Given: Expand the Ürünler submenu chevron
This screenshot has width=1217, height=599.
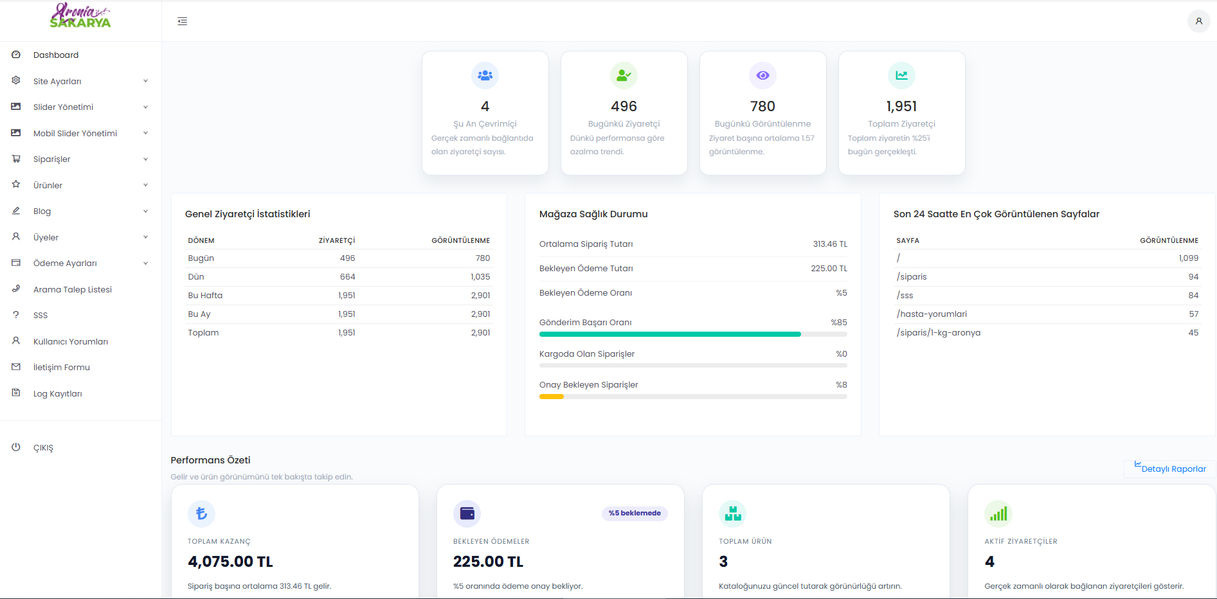Looking at the screenshot, I should (146, 185).
